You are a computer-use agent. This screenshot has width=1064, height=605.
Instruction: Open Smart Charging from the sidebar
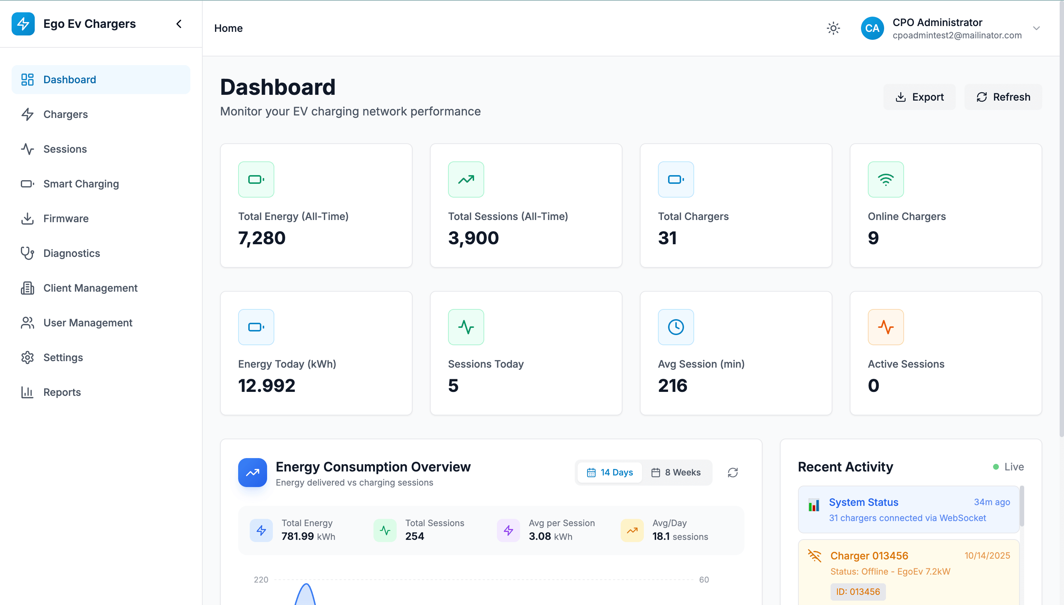pos(81,184)
